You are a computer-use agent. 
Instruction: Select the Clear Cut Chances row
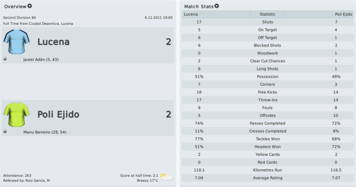coord(267,61)
